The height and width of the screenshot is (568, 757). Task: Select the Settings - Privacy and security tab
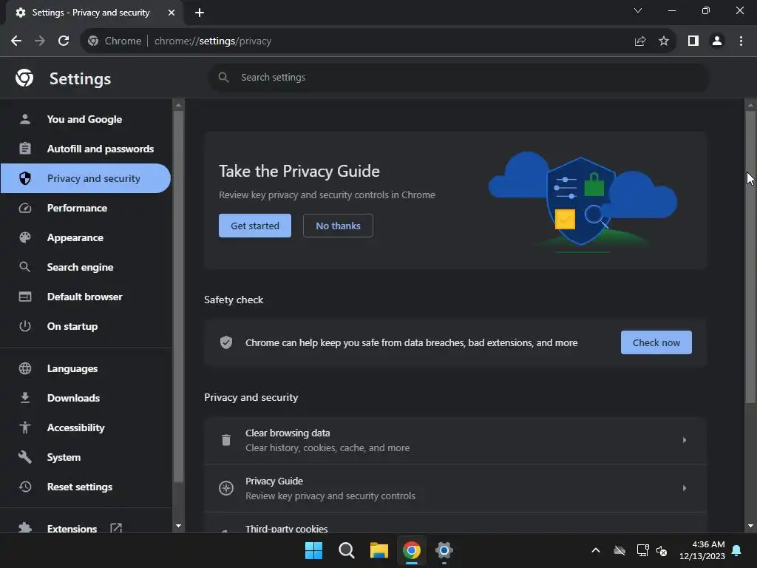(94, 13)
